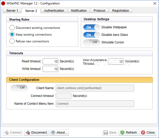Viewport: 159px width, 138px height.
Task: Click the WiSeVNC red app icon in title bar
Action: tap(3, 3)
